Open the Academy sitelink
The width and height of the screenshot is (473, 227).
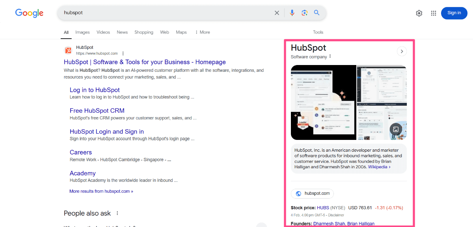point(83,173)
